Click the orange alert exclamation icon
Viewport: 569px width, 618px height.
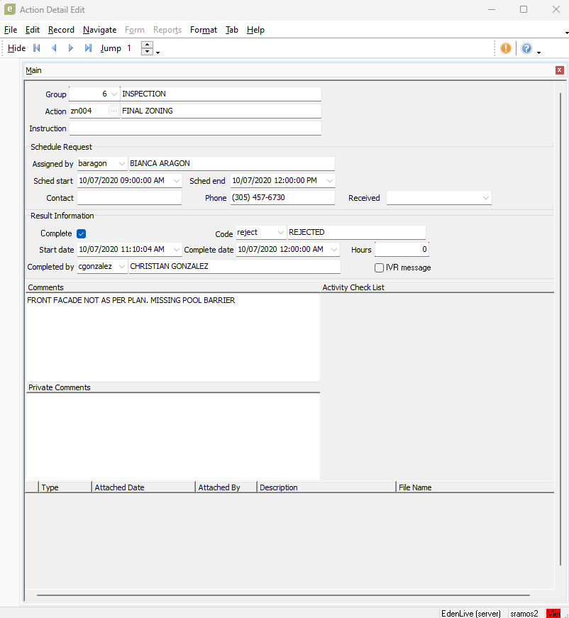tap(505, 48)
